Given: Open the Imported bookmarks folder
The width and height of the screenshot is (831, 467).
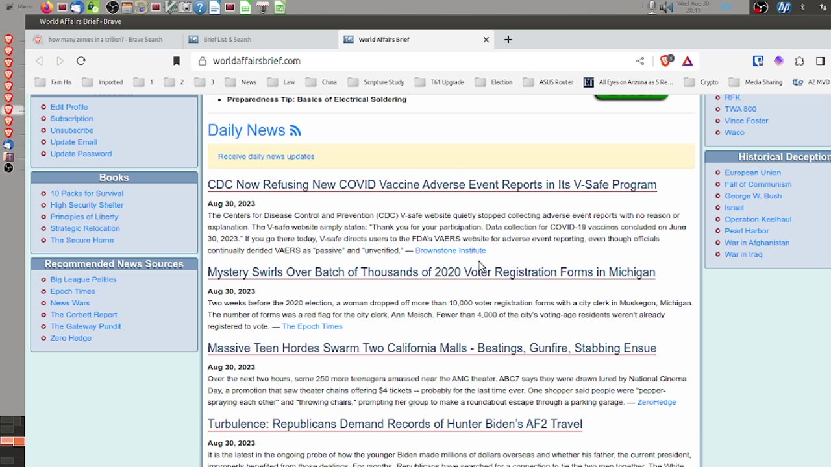Looking at the screenshot, I should 103,82.
